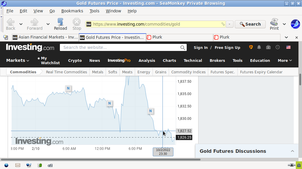302x169 pixels.
Task: Open My Watchlist
Action: pyautogui.click(x=49, y=60)
